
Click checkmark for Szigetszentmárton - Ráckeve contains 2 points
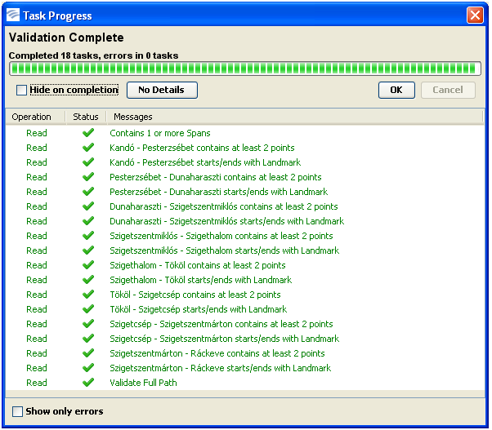[x=88, y=353]
